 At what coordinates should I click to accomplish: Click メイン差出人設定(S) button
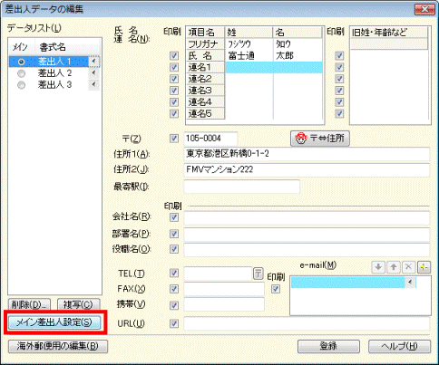(x=54, y=322)
